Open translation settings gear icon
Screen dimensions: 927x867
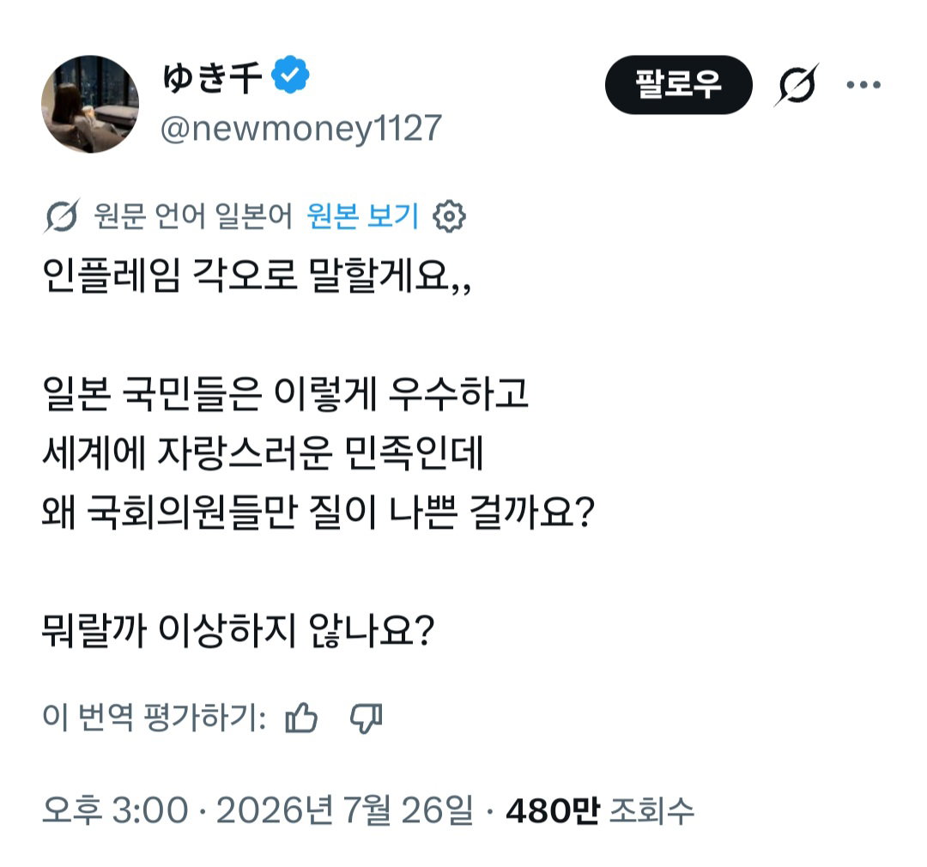[449, 216]
